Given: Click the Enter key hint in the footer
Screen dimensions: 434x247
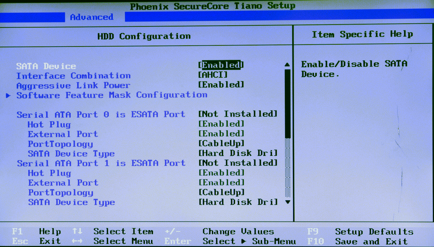Looking at the screenshot, I should click(178, 241).
